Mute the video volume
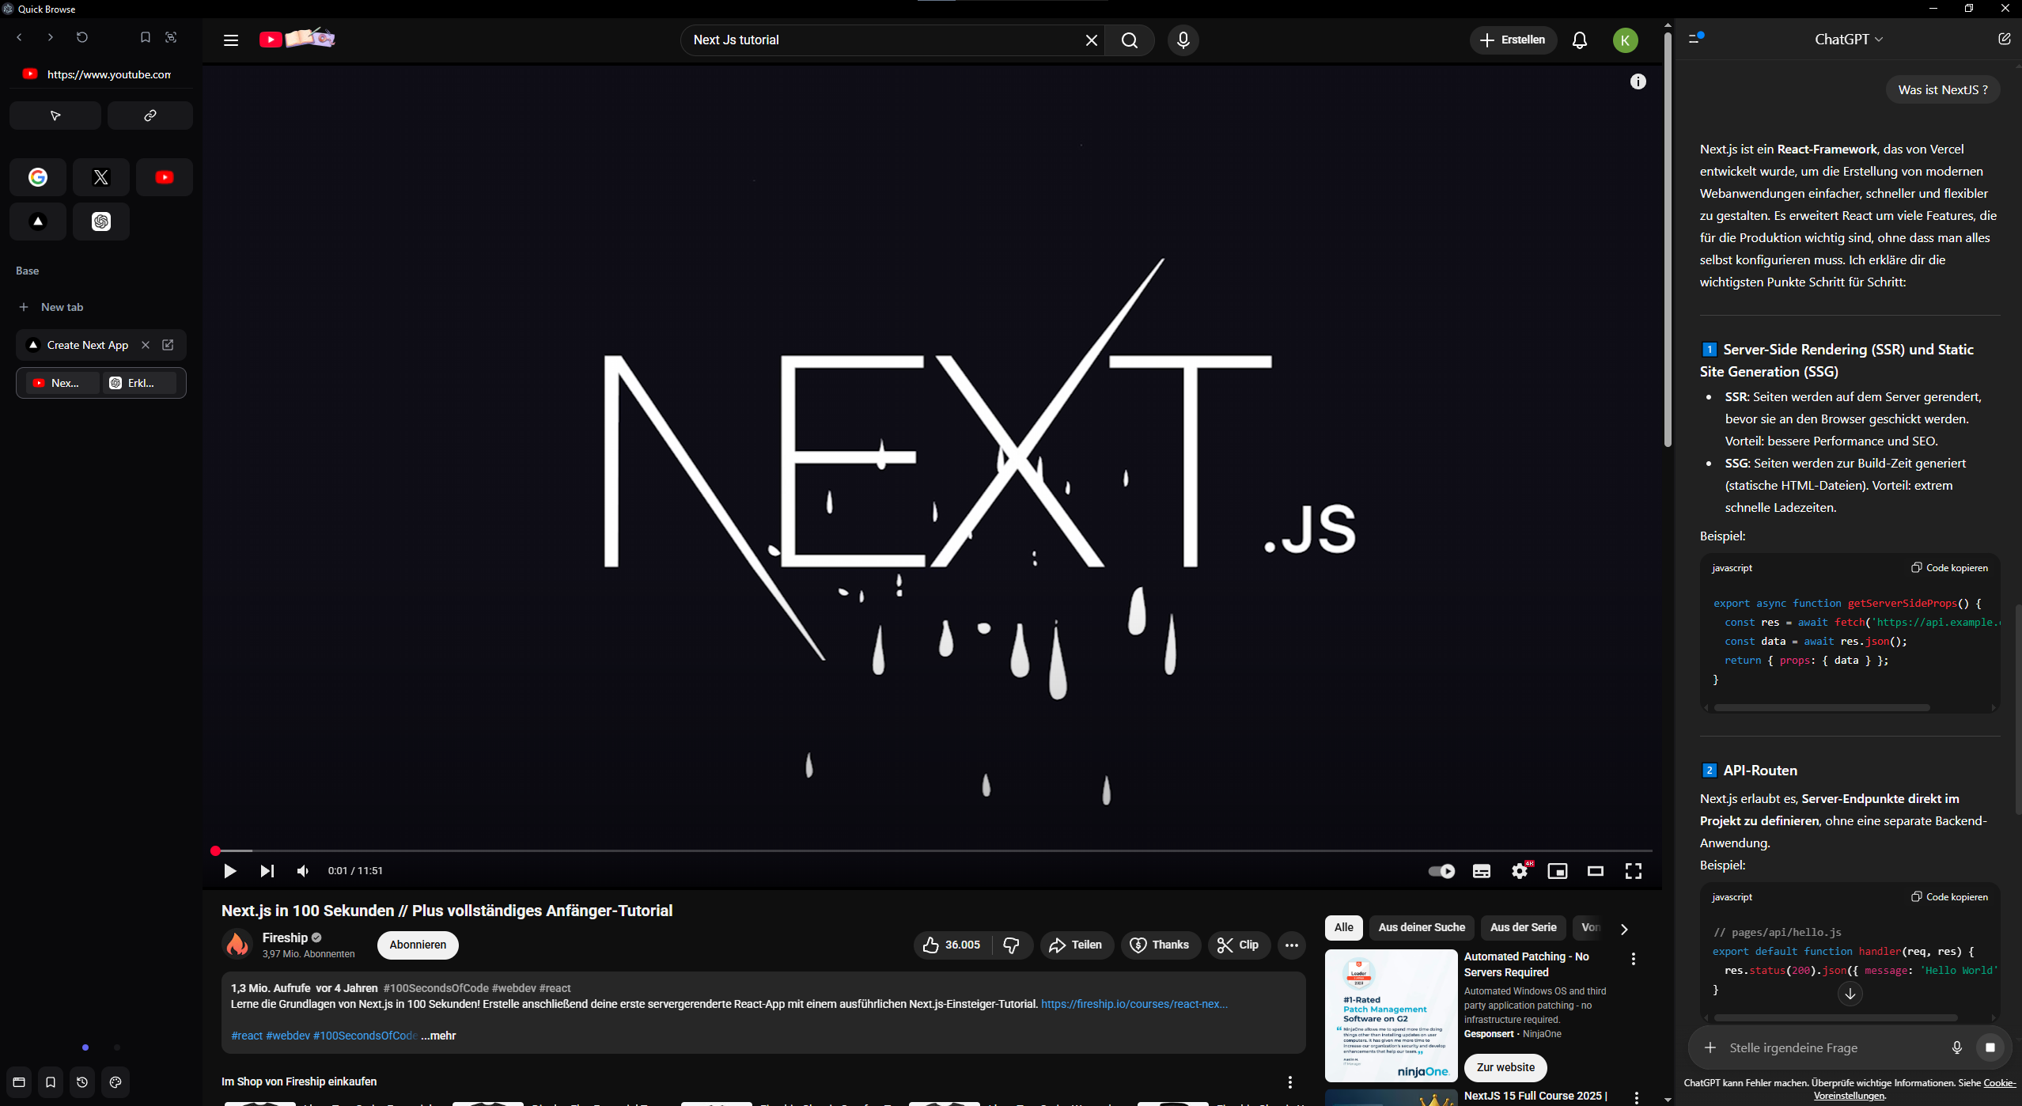 pyautogui.click(x=303, y=871)
